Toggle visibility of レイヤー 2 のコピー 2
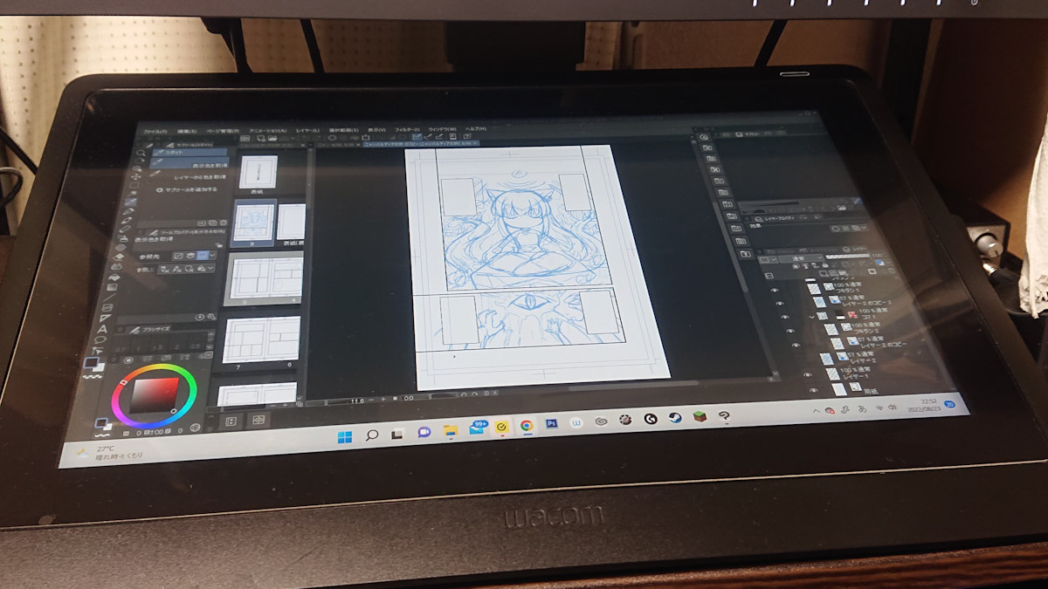Viewport: 1048px width, 589px height. 780,303
